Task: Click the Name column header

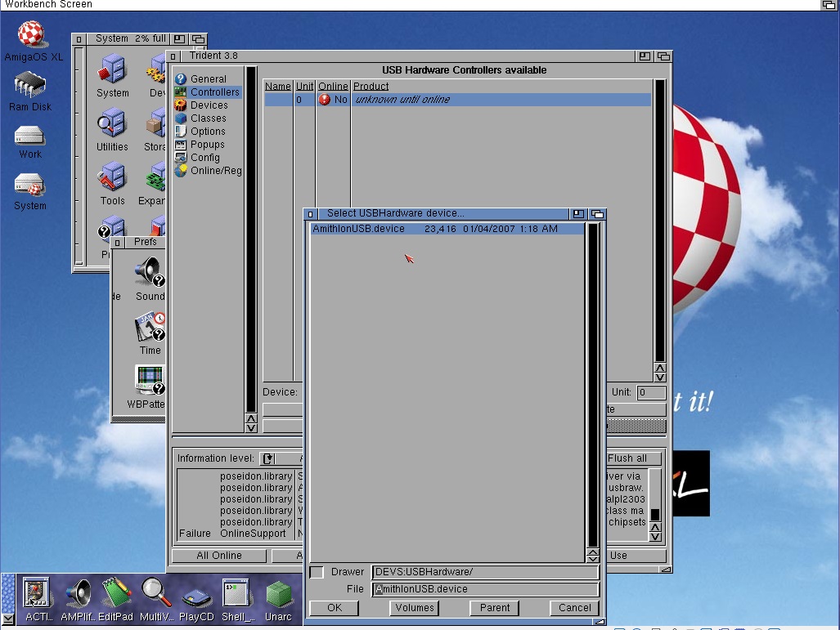Action: click(x=278, y=86)
